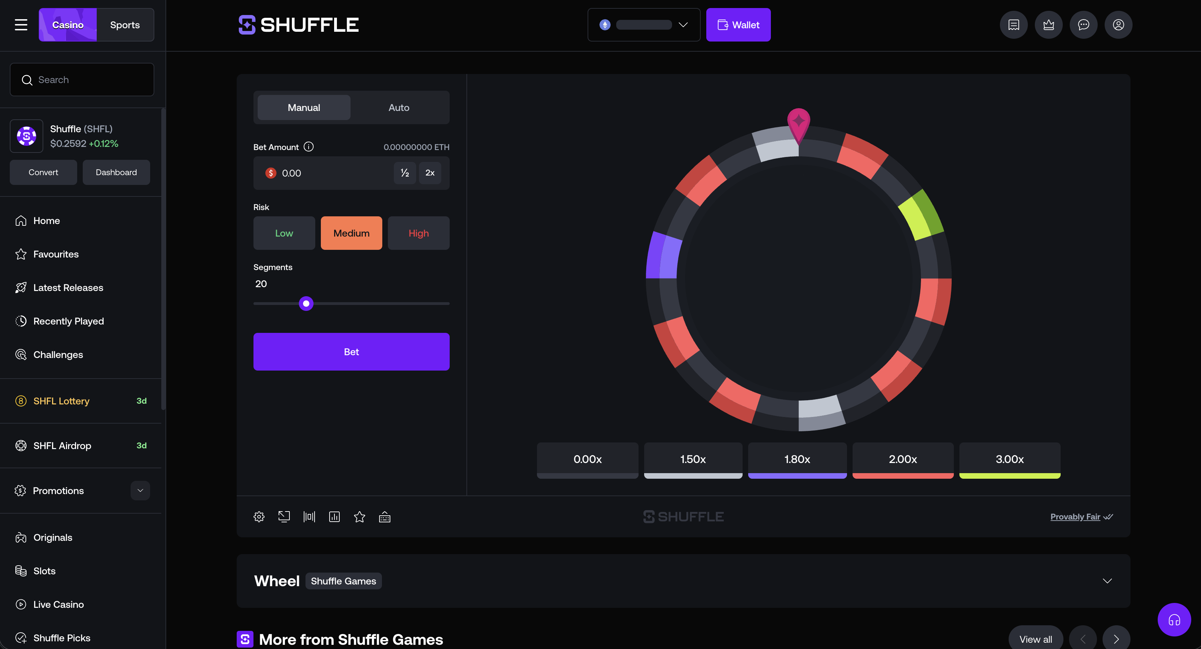Open the hamburger menu icon
This screenshot has width=1201, height=649.
21,25
